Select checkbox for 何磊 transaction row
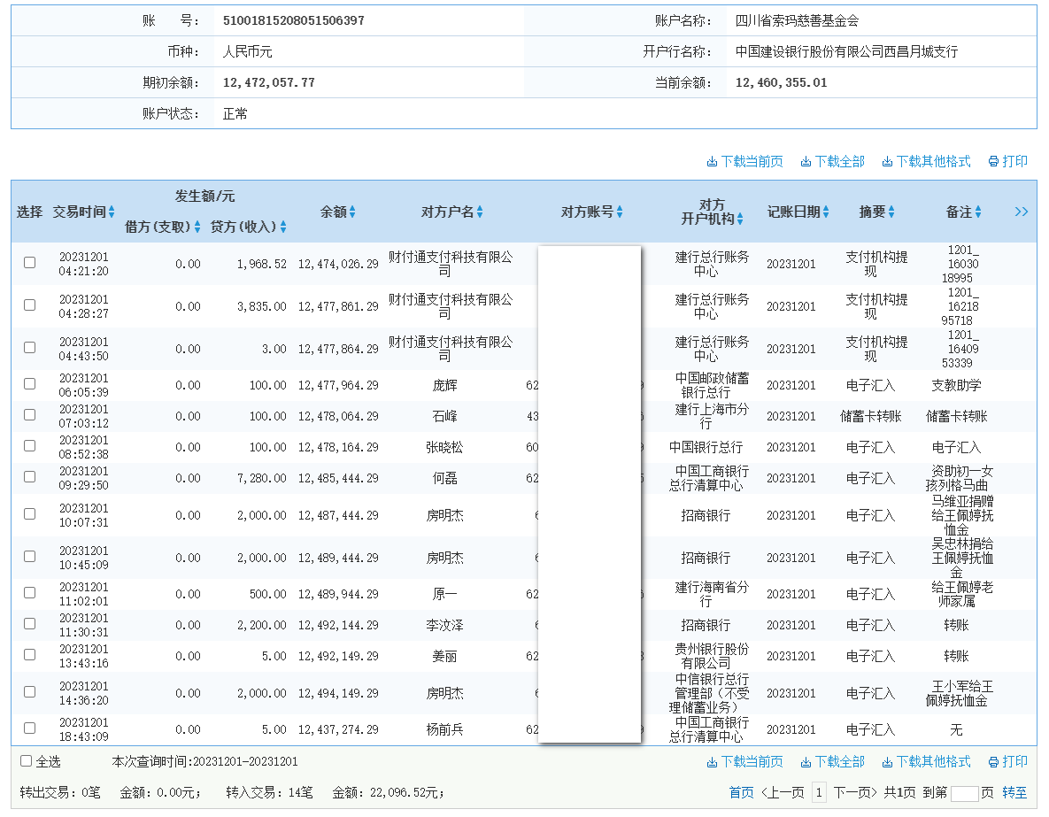 [x=29, y=476]
